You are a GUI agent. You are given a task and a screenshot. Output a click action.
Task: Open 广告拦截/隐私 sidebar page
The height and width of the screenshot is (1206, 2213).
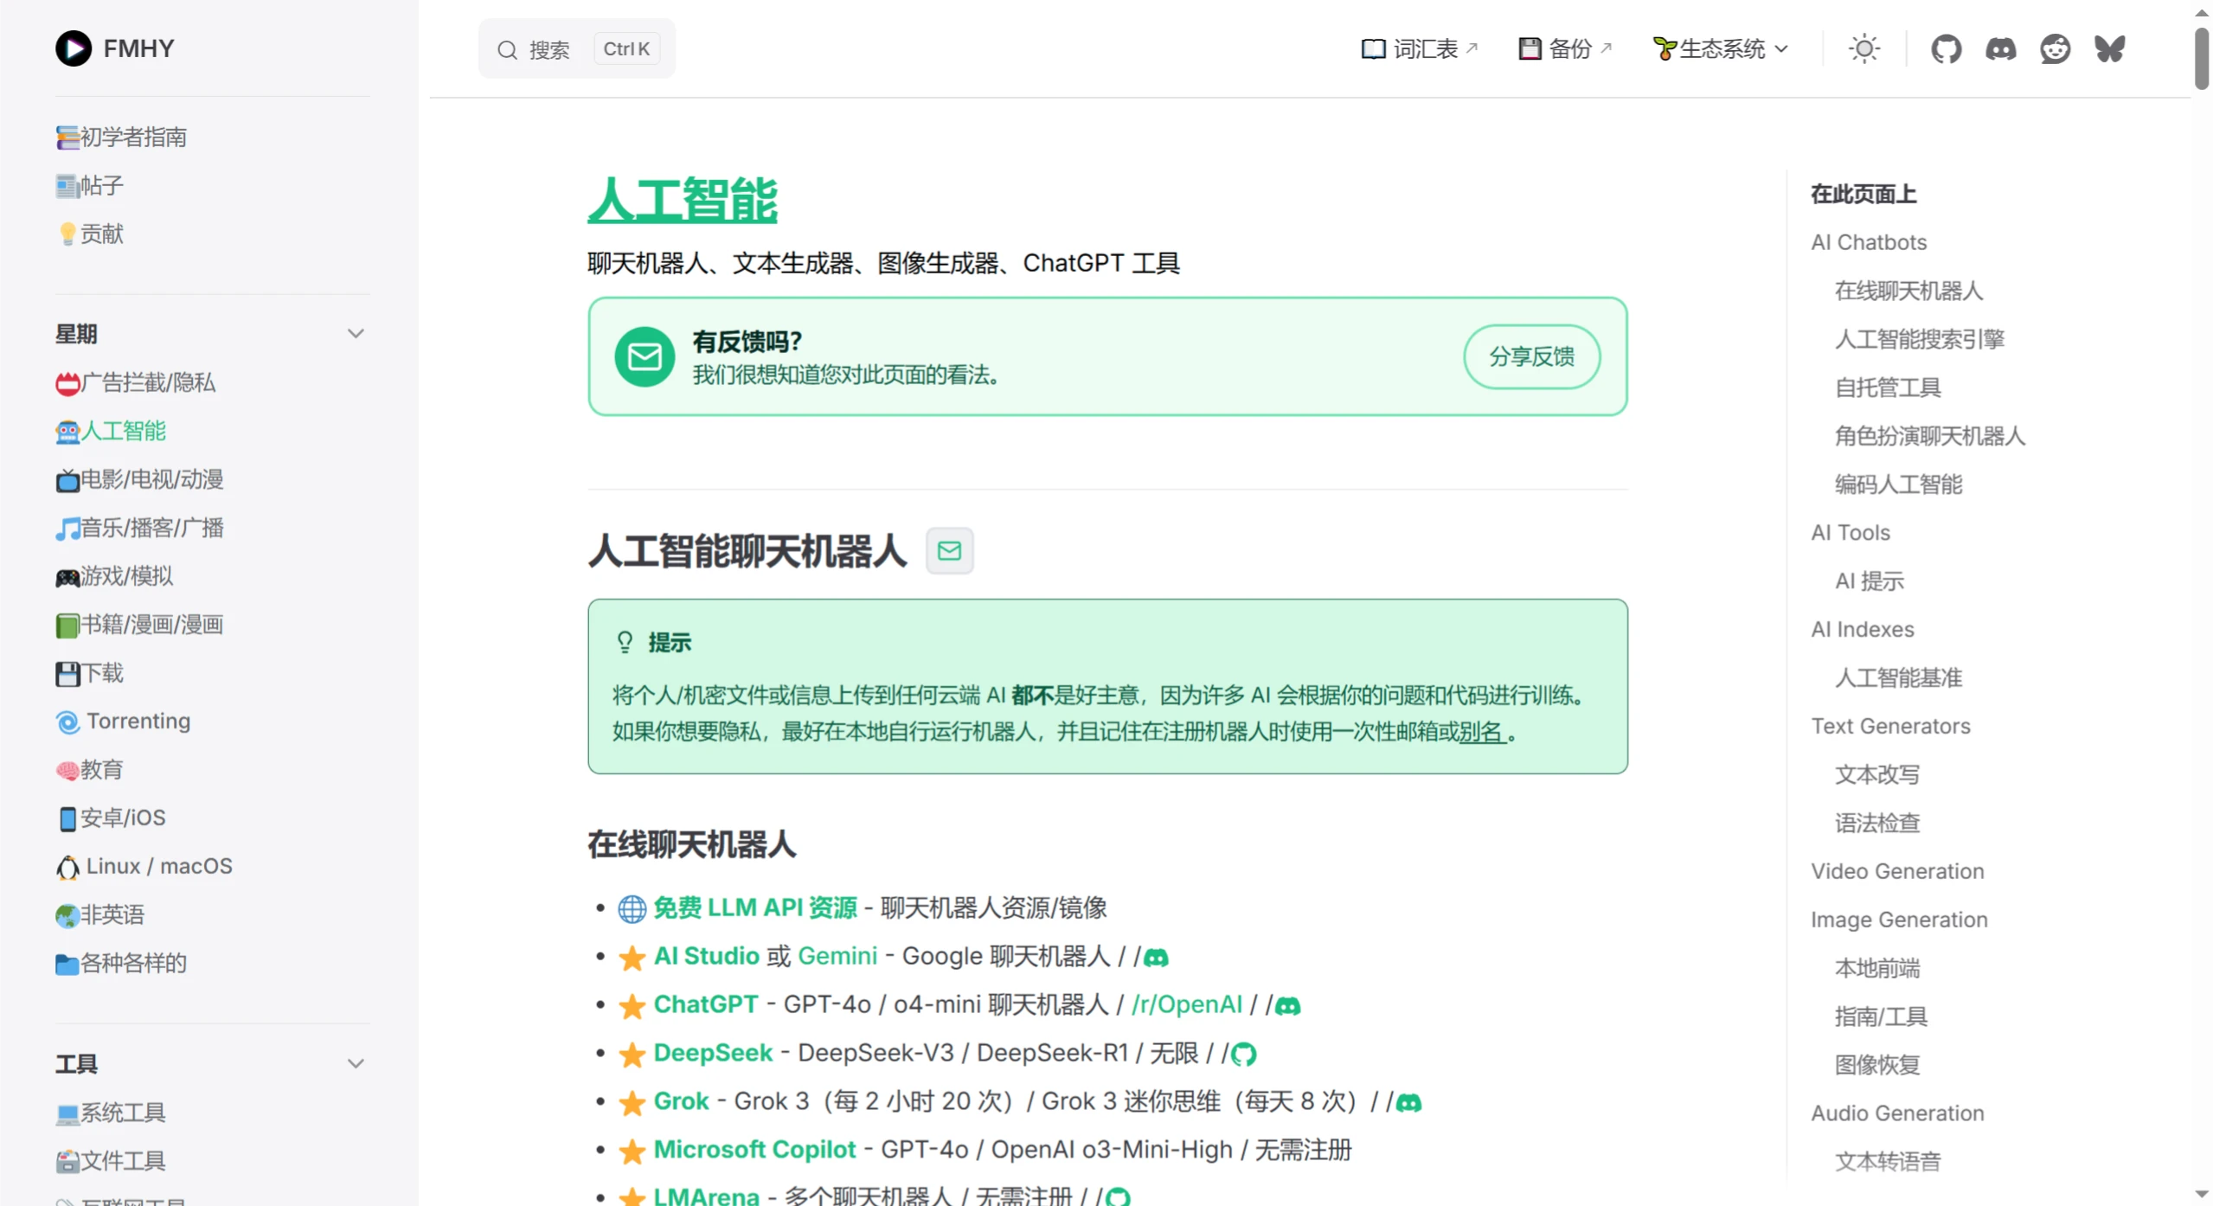click(135, 382)
